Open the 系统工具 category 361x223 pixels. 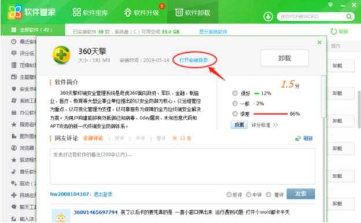coord(23,101)
